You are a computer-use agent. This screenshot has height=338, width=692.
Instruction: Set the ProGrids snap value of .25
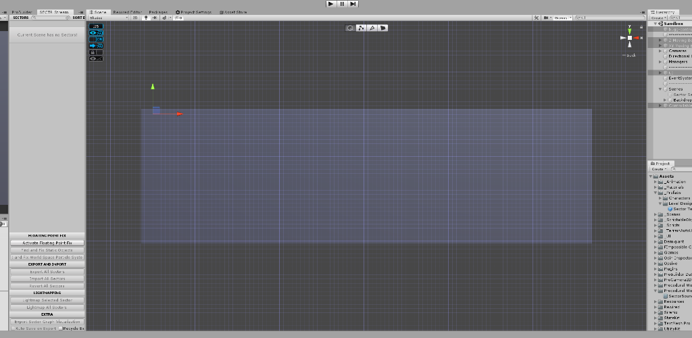click(x=96, y=26)
